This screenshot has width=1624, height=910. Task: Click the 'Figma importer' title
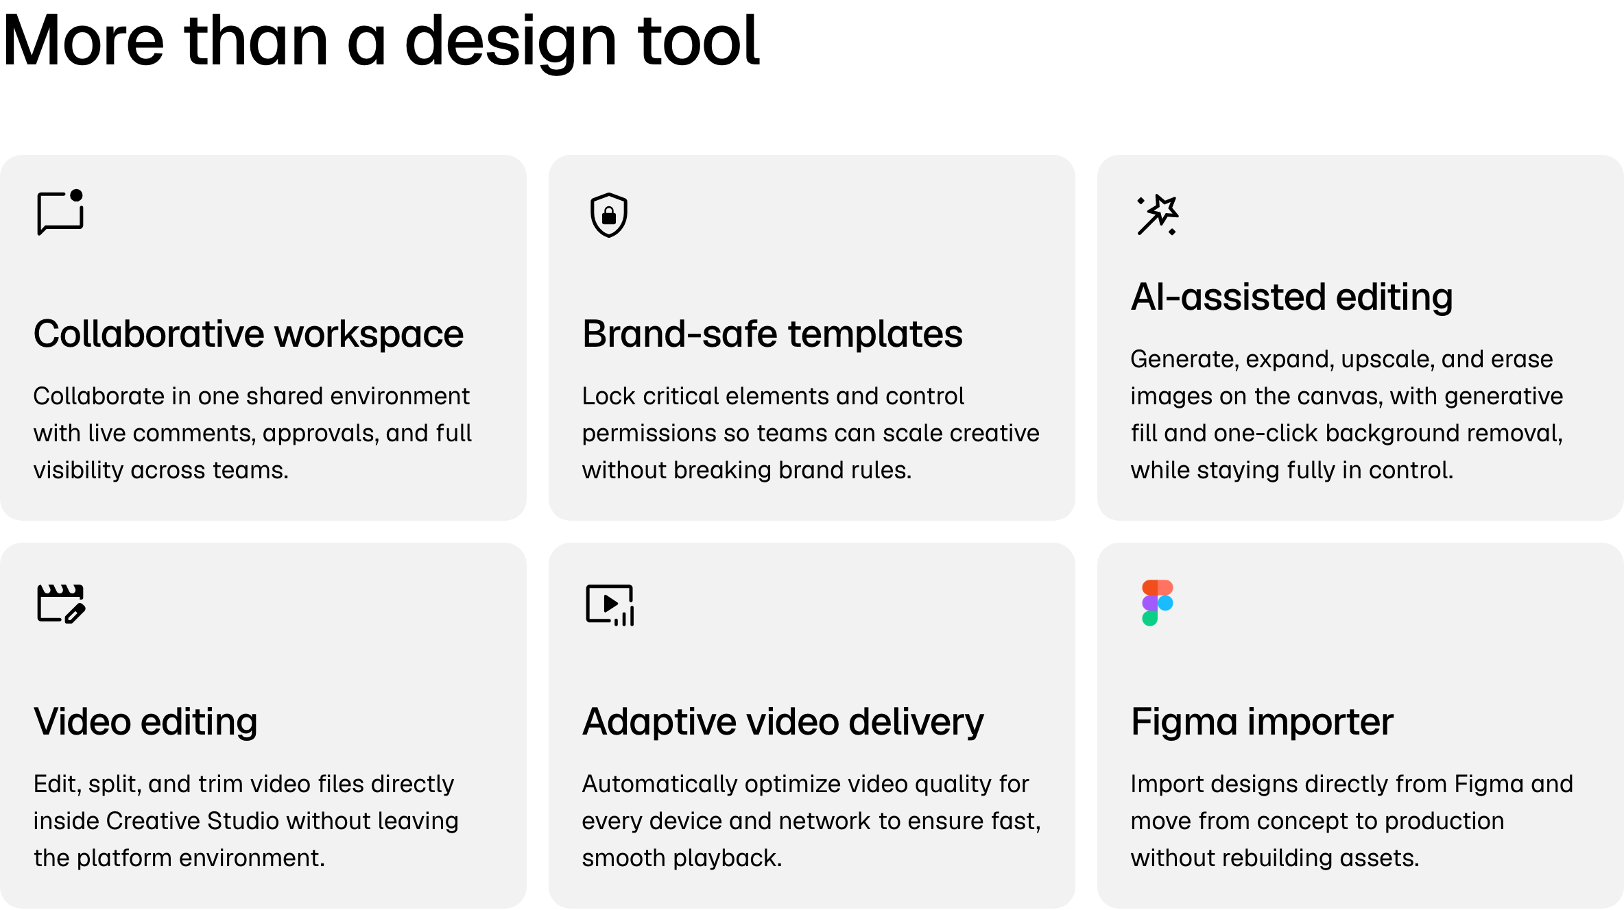pos(1262,722)
